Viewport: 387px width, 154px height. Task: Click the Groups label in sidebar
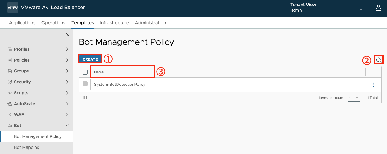(21, 71)
